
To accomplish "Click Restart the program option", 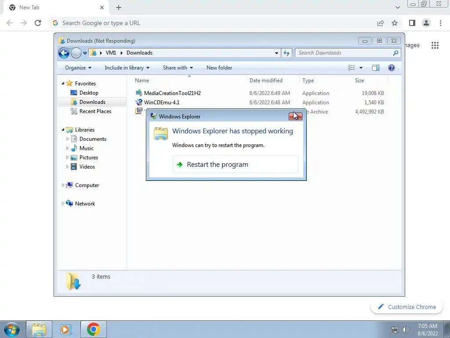I will (236, 165).
